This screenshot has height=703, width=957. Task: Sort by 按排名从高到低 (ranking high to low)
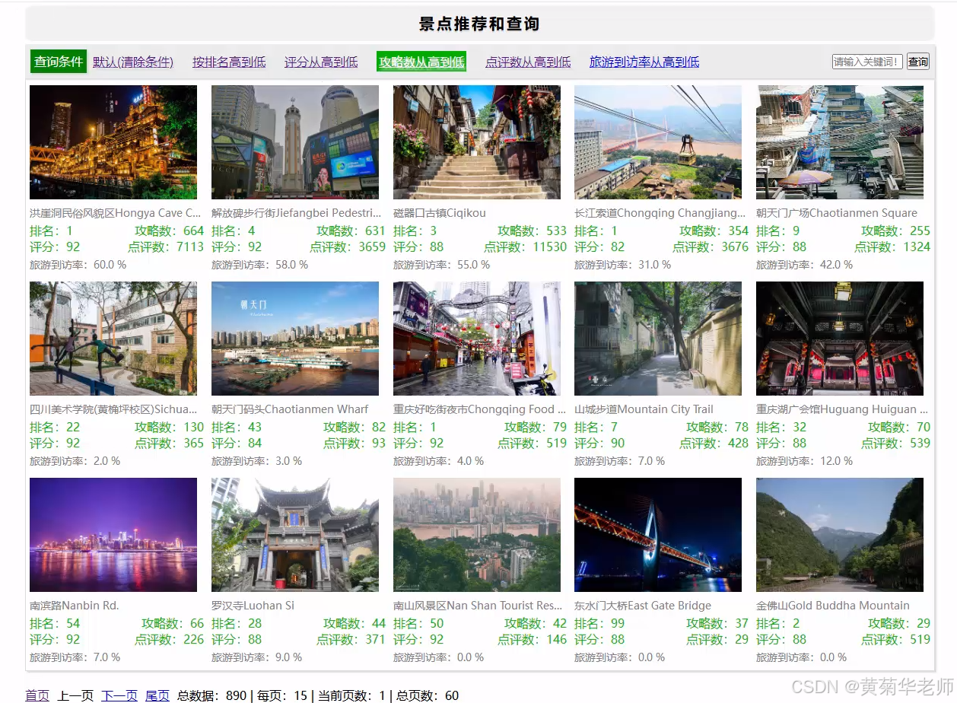(229, 61)
